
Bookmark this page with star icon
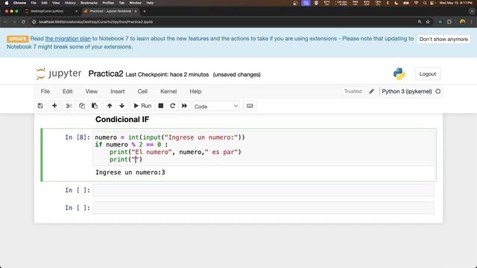(x=428, y=22)
